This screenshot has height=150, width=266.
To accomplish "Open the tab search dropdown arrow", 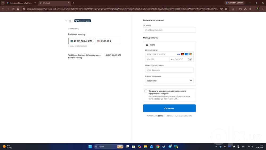I will (3, 3).
